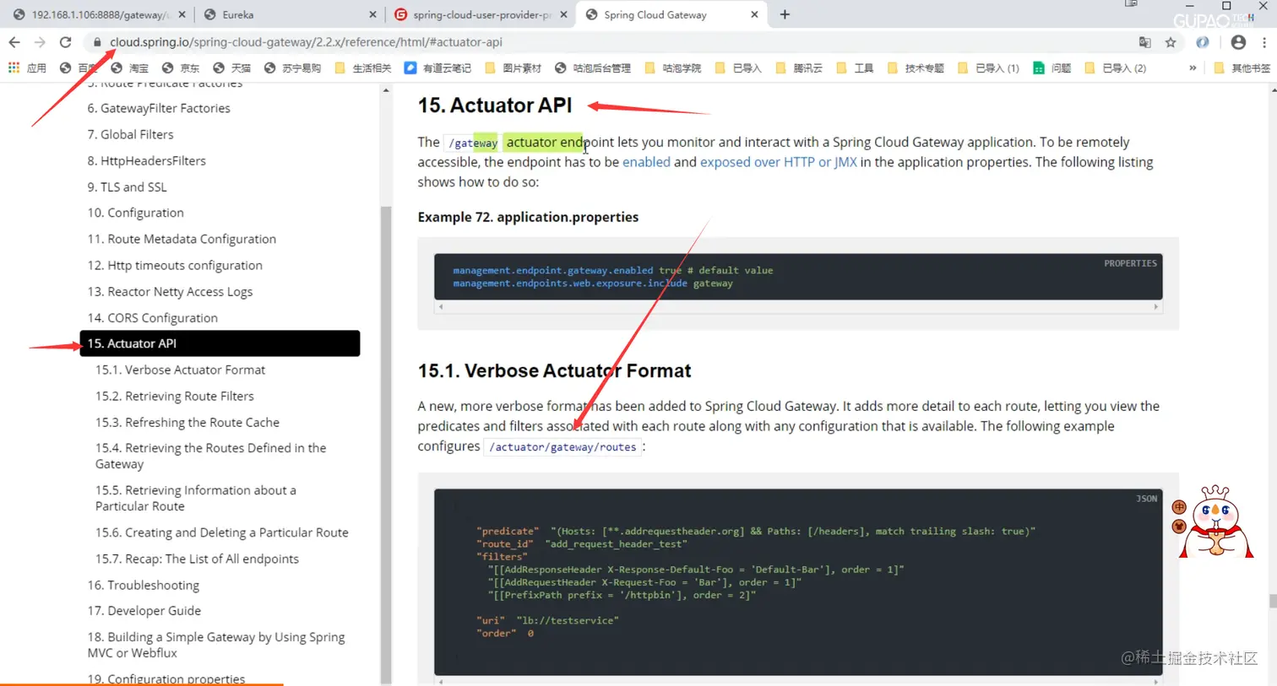This screenshot has height=686, width=1277.
Task: Go to "15.1. Verbose Actuator Format" entry
Action: pyautogui.click(x=180, y=370)
